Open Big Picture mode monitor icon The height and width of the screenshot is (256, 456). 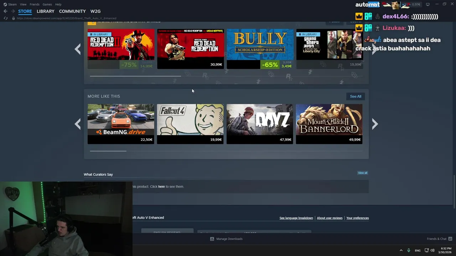(427, 4)
